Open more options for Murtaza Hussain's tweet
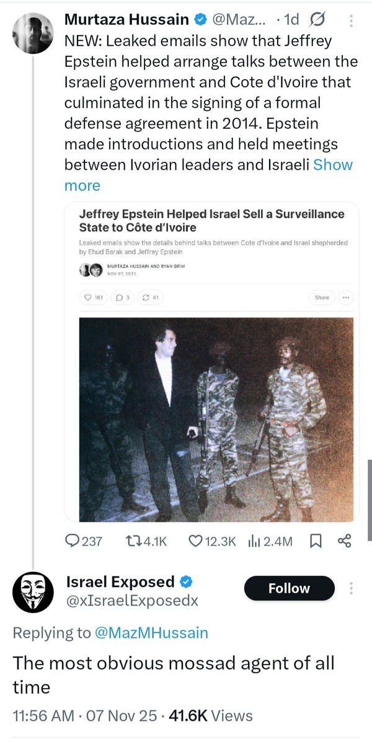The image size is (372, 742). tap(352, 21)
